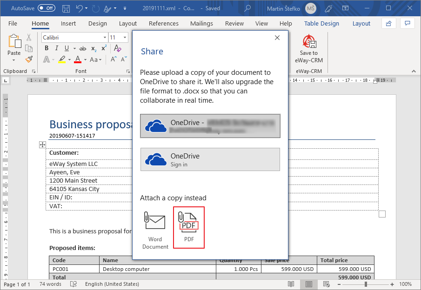Attach a copy as PDF
This screenshot has height=290, width=421.
pos(189,227)
